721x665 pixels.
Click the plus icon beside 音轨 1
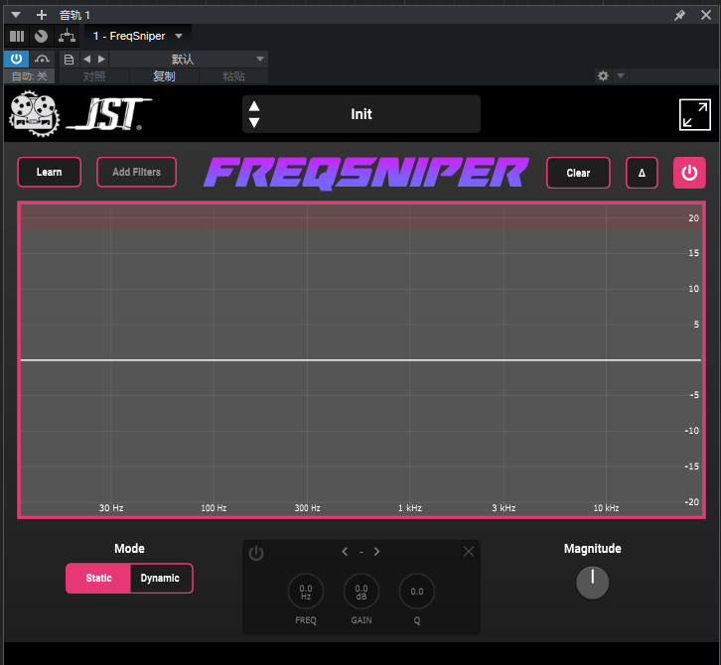pos(42,15)
